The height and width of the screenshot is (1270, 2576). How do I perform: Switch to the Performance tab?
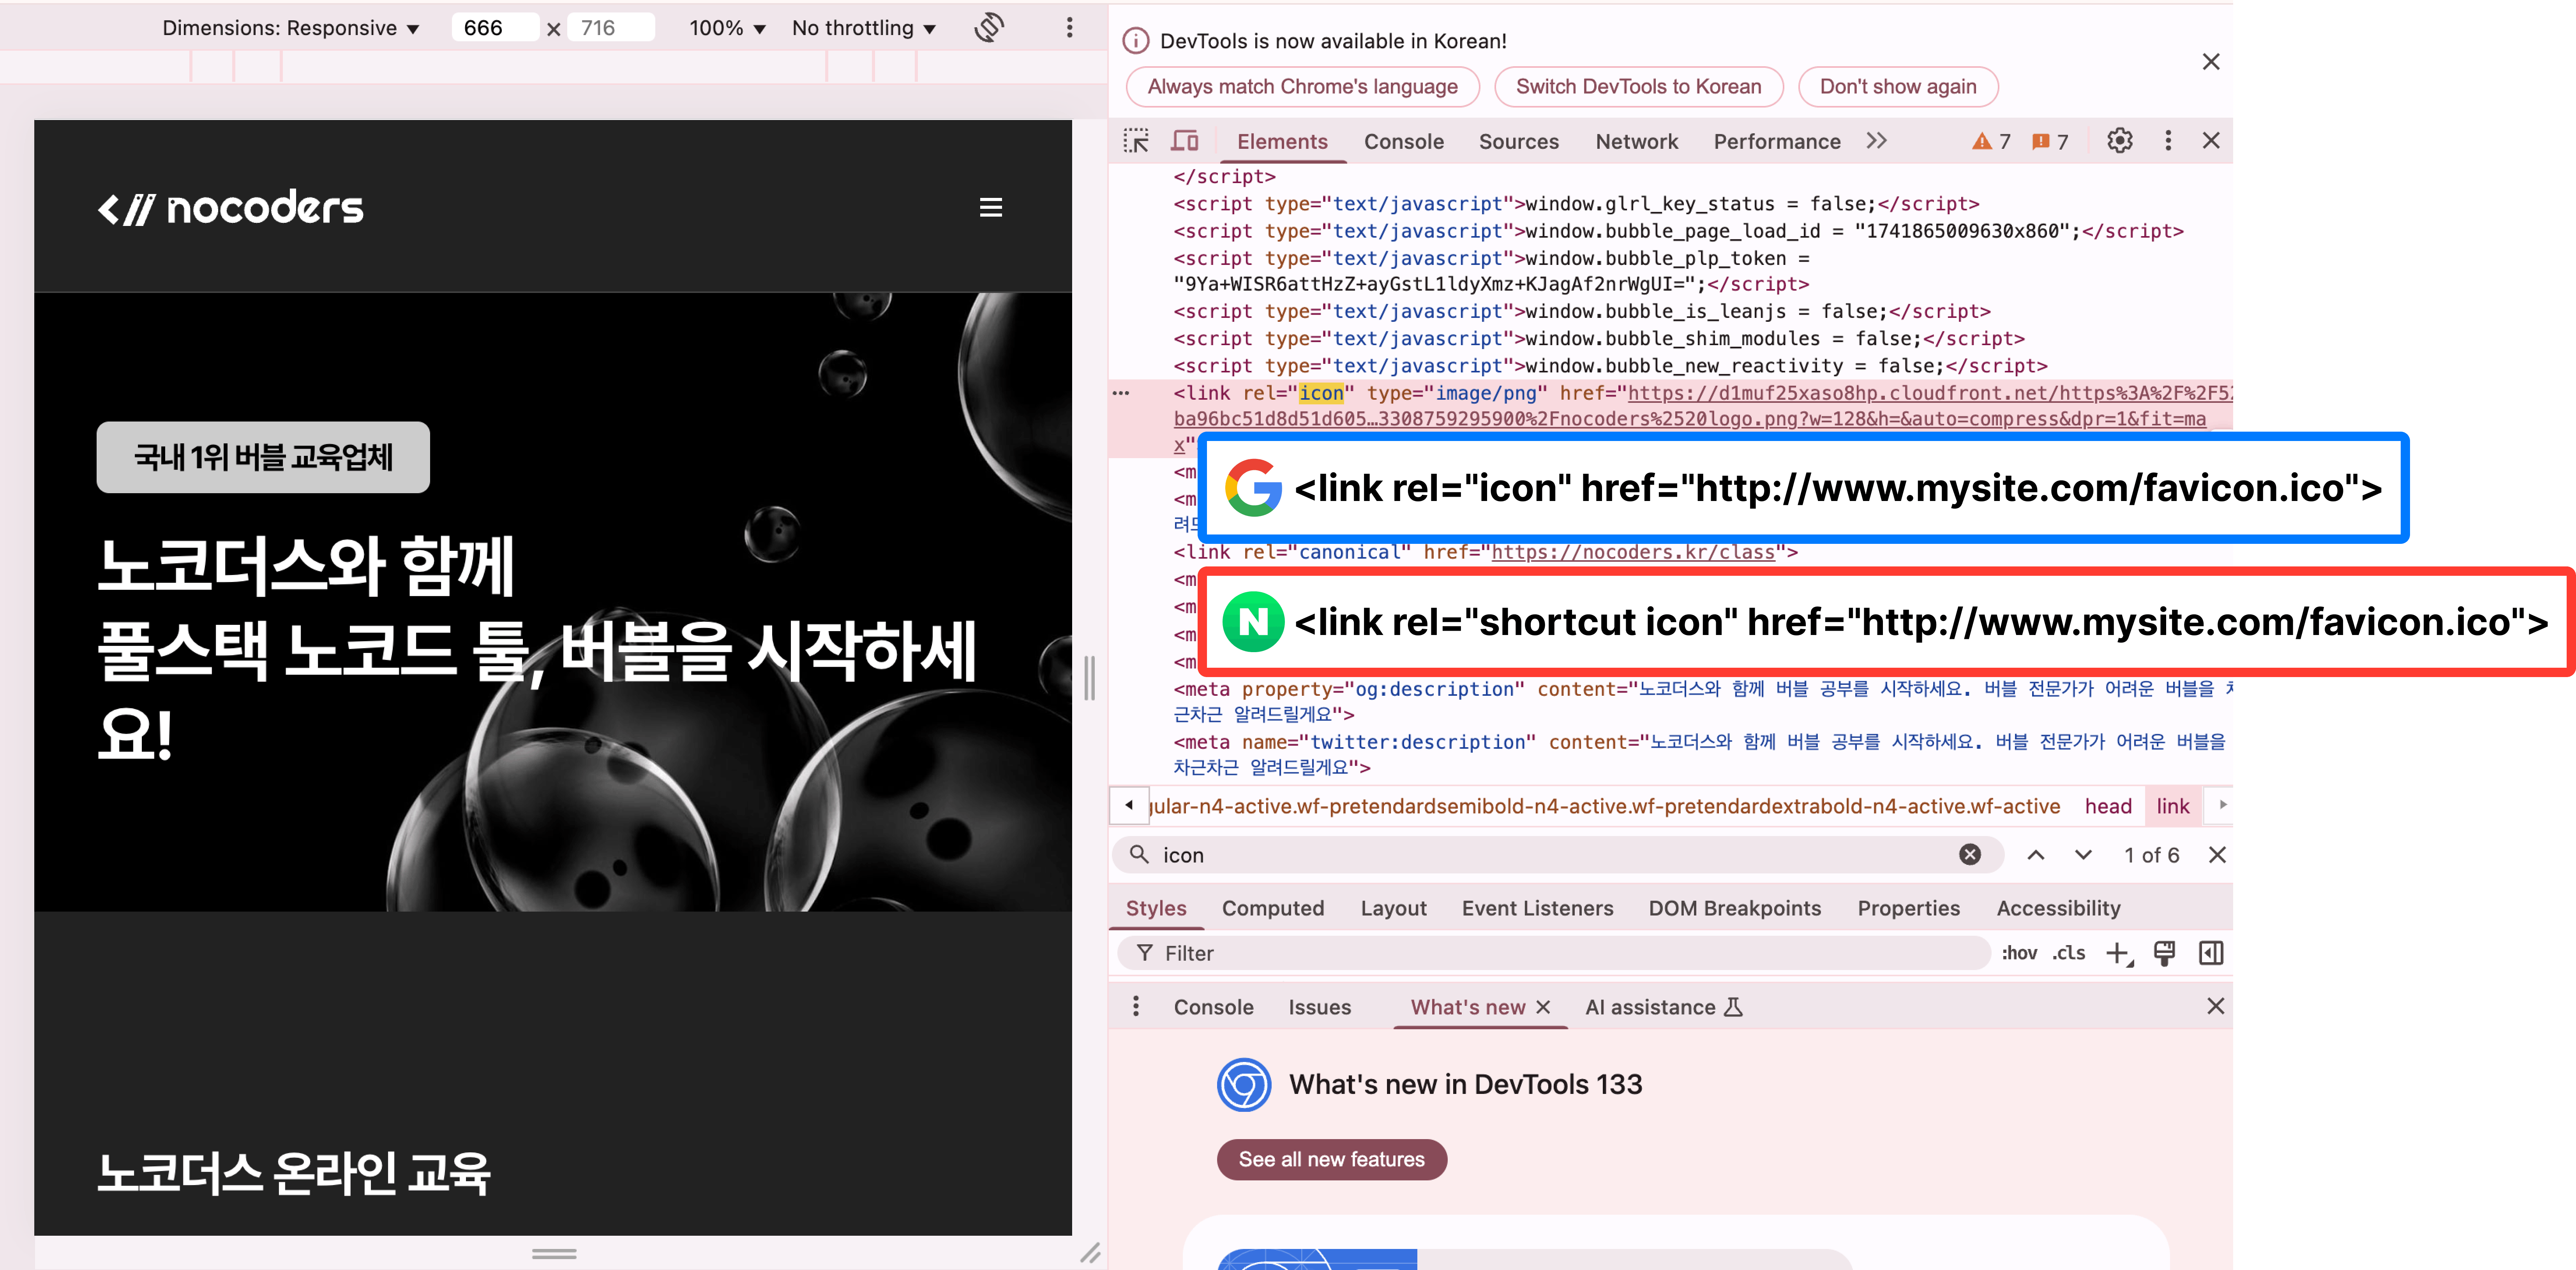(x=1776, y=142)
